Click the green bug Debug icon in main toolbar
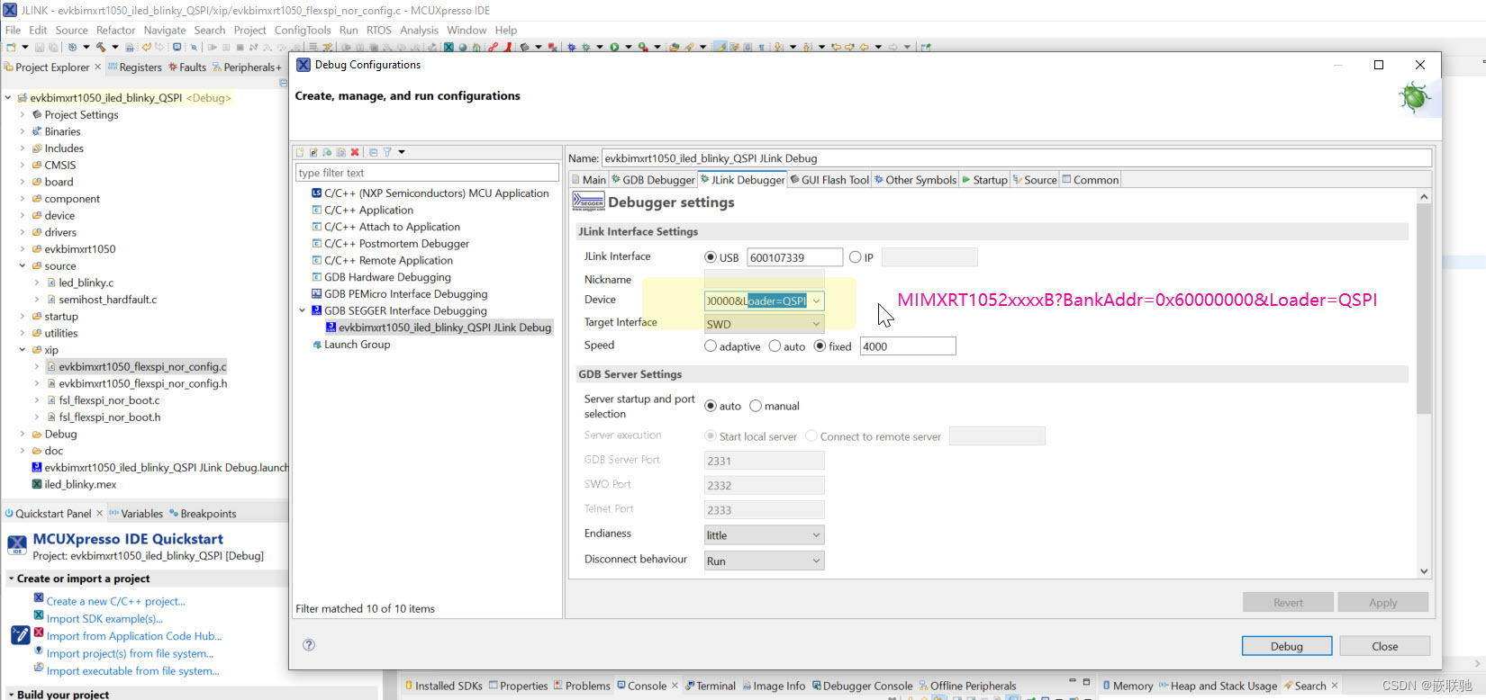The image size is (1486, 700). pyautogui.click(x=585, y=47)
